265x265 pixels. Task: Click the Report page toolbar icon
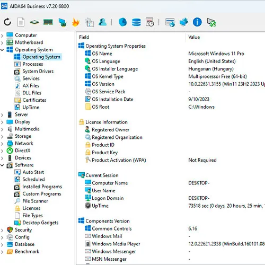point(21,22)
